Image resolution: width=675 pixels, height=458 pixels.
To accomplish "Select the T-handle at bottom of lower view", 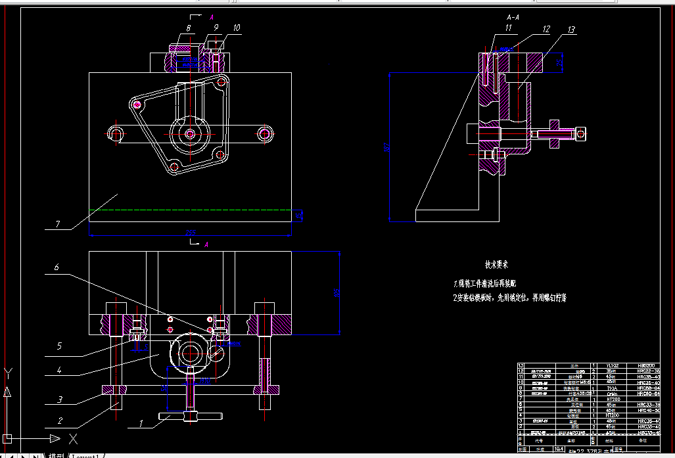I will [190, 416].
